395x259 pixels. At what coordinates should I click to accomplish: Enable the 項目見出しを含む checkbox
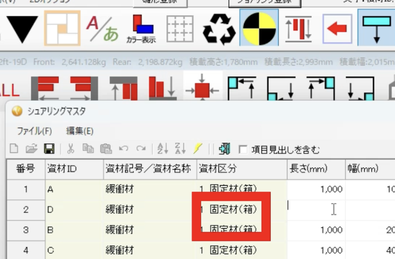pyautogui.click(x=243, y=150)
